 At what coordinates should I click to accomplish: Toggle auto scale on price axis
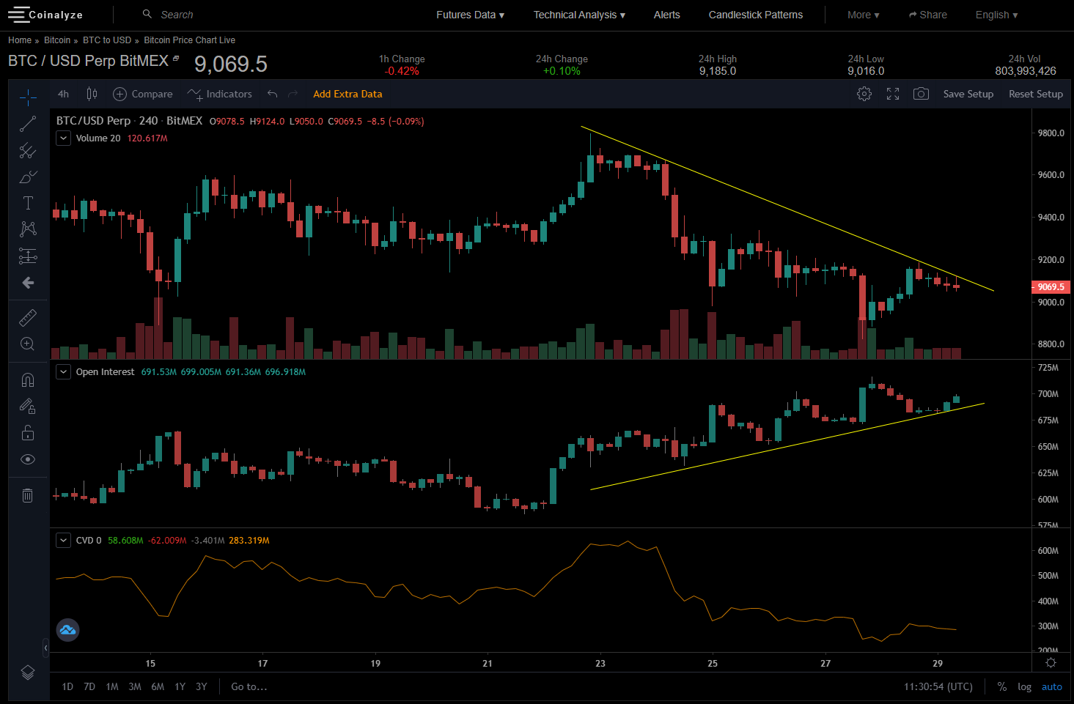coord(1051,686)
